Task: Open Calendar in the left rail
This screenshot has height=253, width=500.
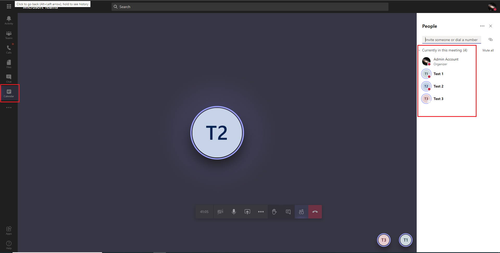Action: 9,93
